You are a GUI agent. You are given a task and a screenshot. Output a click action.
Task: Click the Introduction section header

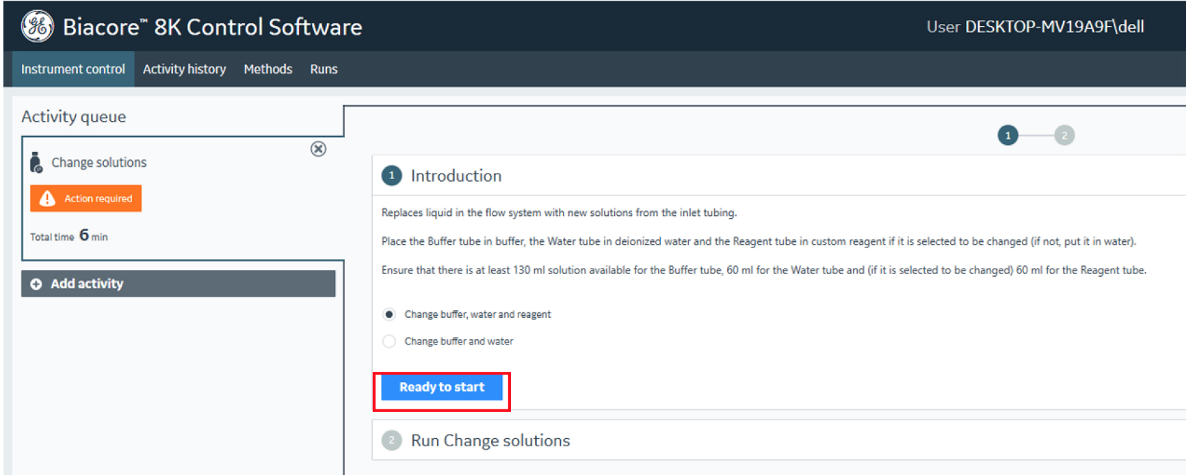(456, 176)
